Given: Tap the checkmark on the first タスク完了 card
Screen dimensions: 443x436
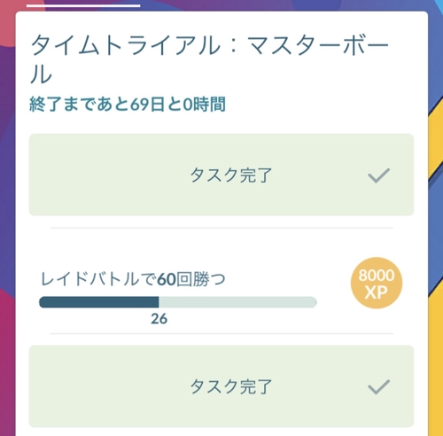Looking at the screenshot, I should [379, 175].
